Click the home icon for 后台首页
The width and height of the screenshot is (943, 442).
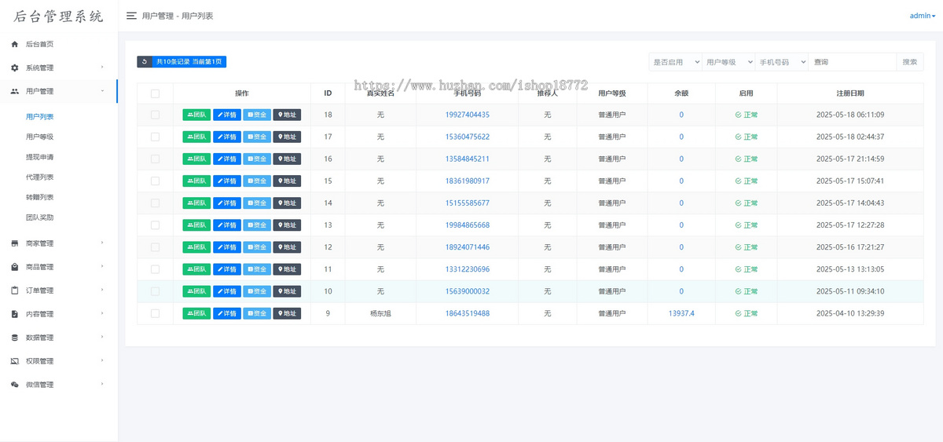click(x=14, y=44)
